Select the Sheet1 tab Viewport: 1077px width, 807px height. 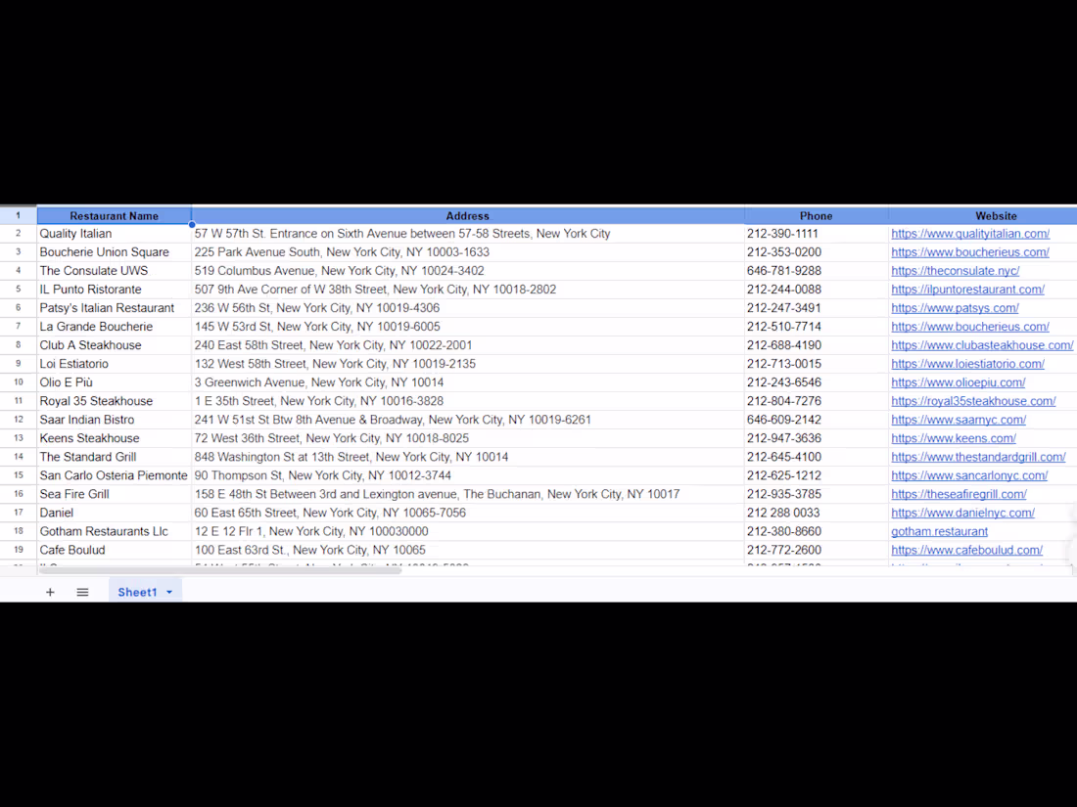point(137,592)
